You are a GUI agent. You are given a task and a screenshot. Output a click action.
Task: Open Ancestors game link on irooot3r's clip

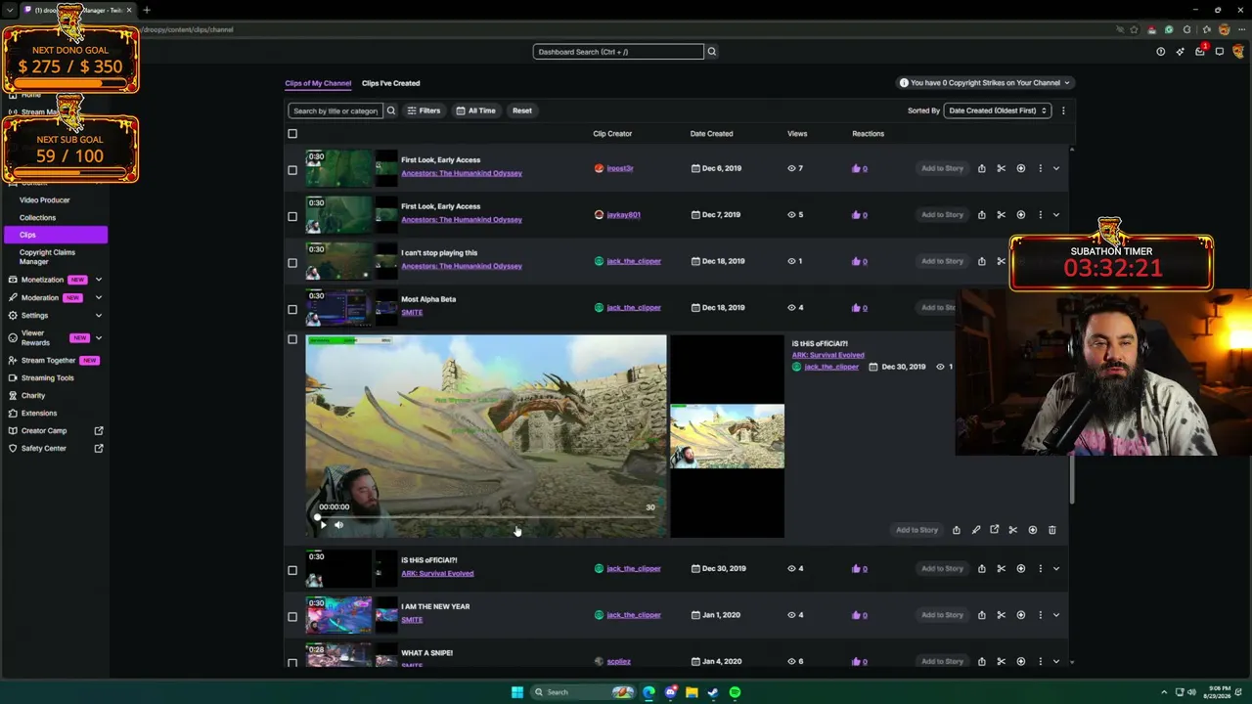pyautogui.click(x=462, y=173)
